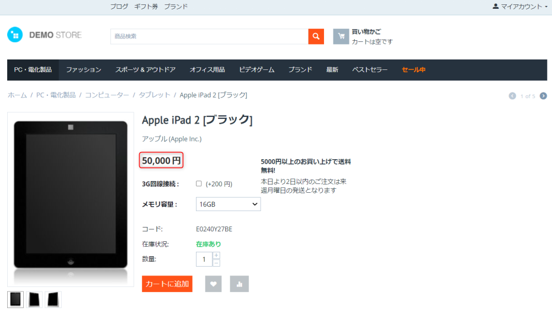Go to previous product arrow
This screenshot has width=552, height=314.
(512, 96)
